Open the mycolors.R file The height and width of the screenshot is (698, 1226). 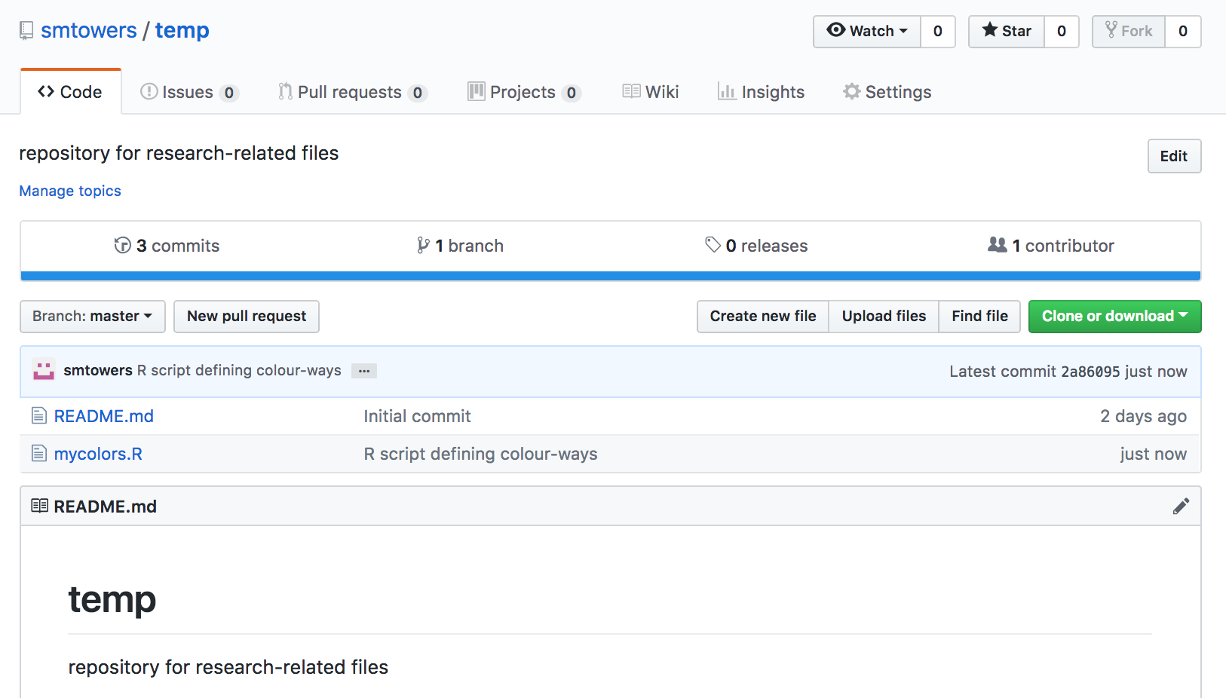tap(98, 454)
